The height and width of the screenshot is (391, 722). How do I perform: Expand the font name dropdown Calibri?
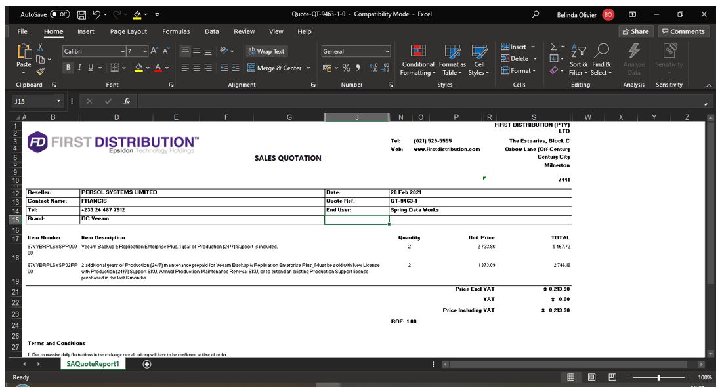tap(122, 51)
